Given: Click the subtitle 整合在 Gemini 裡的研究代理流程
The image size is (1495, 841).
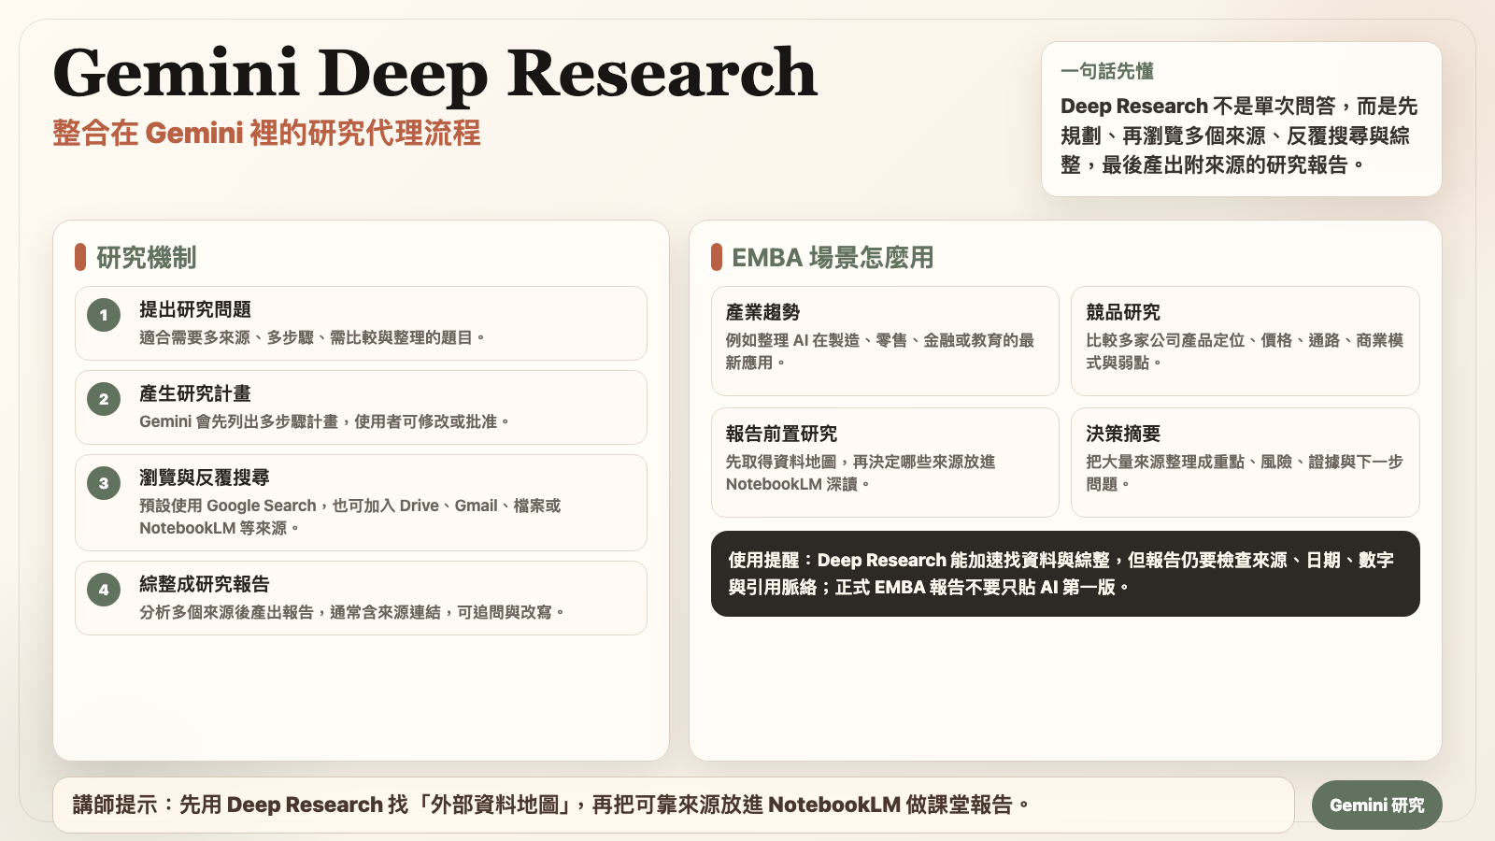Looking at the screenshot, I should (x=266, y=133).
